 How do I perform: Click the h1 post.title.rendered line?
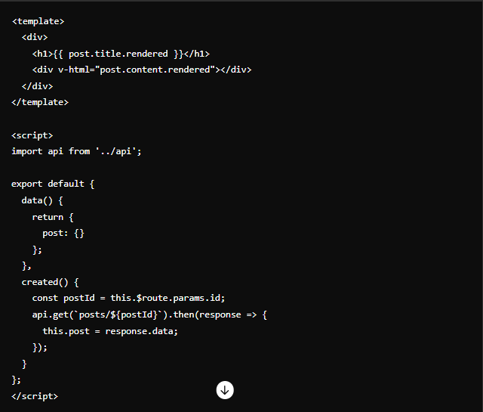121,54
